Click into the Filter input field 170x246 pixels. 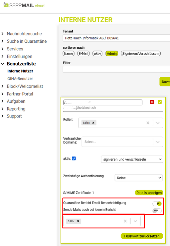tap(116, 69)
